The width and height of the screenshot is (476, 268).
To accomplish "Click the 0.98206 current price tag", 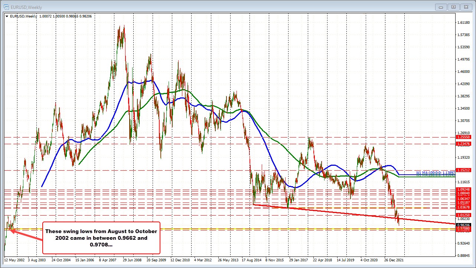I will point(463,225).
